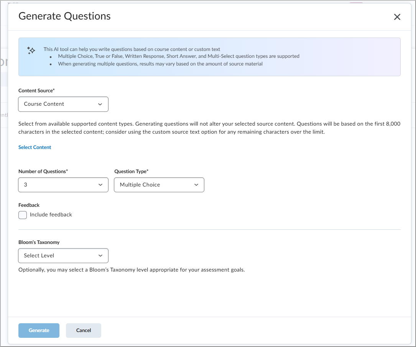Open the Number of Questions dropdown
416x347 pixels.
[63, 185]
